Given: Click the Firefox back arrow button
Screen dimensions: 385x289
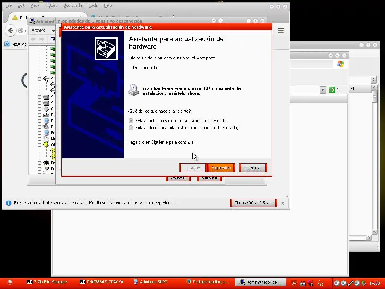Looking at the screenshot, I should pyautogui.click(x=10, y=30).
